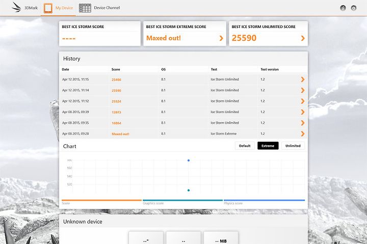The height and width of the screenshot is (244, 367).
Task: Toggle the teal Graphics score legend bar
Action: point(182,200)
